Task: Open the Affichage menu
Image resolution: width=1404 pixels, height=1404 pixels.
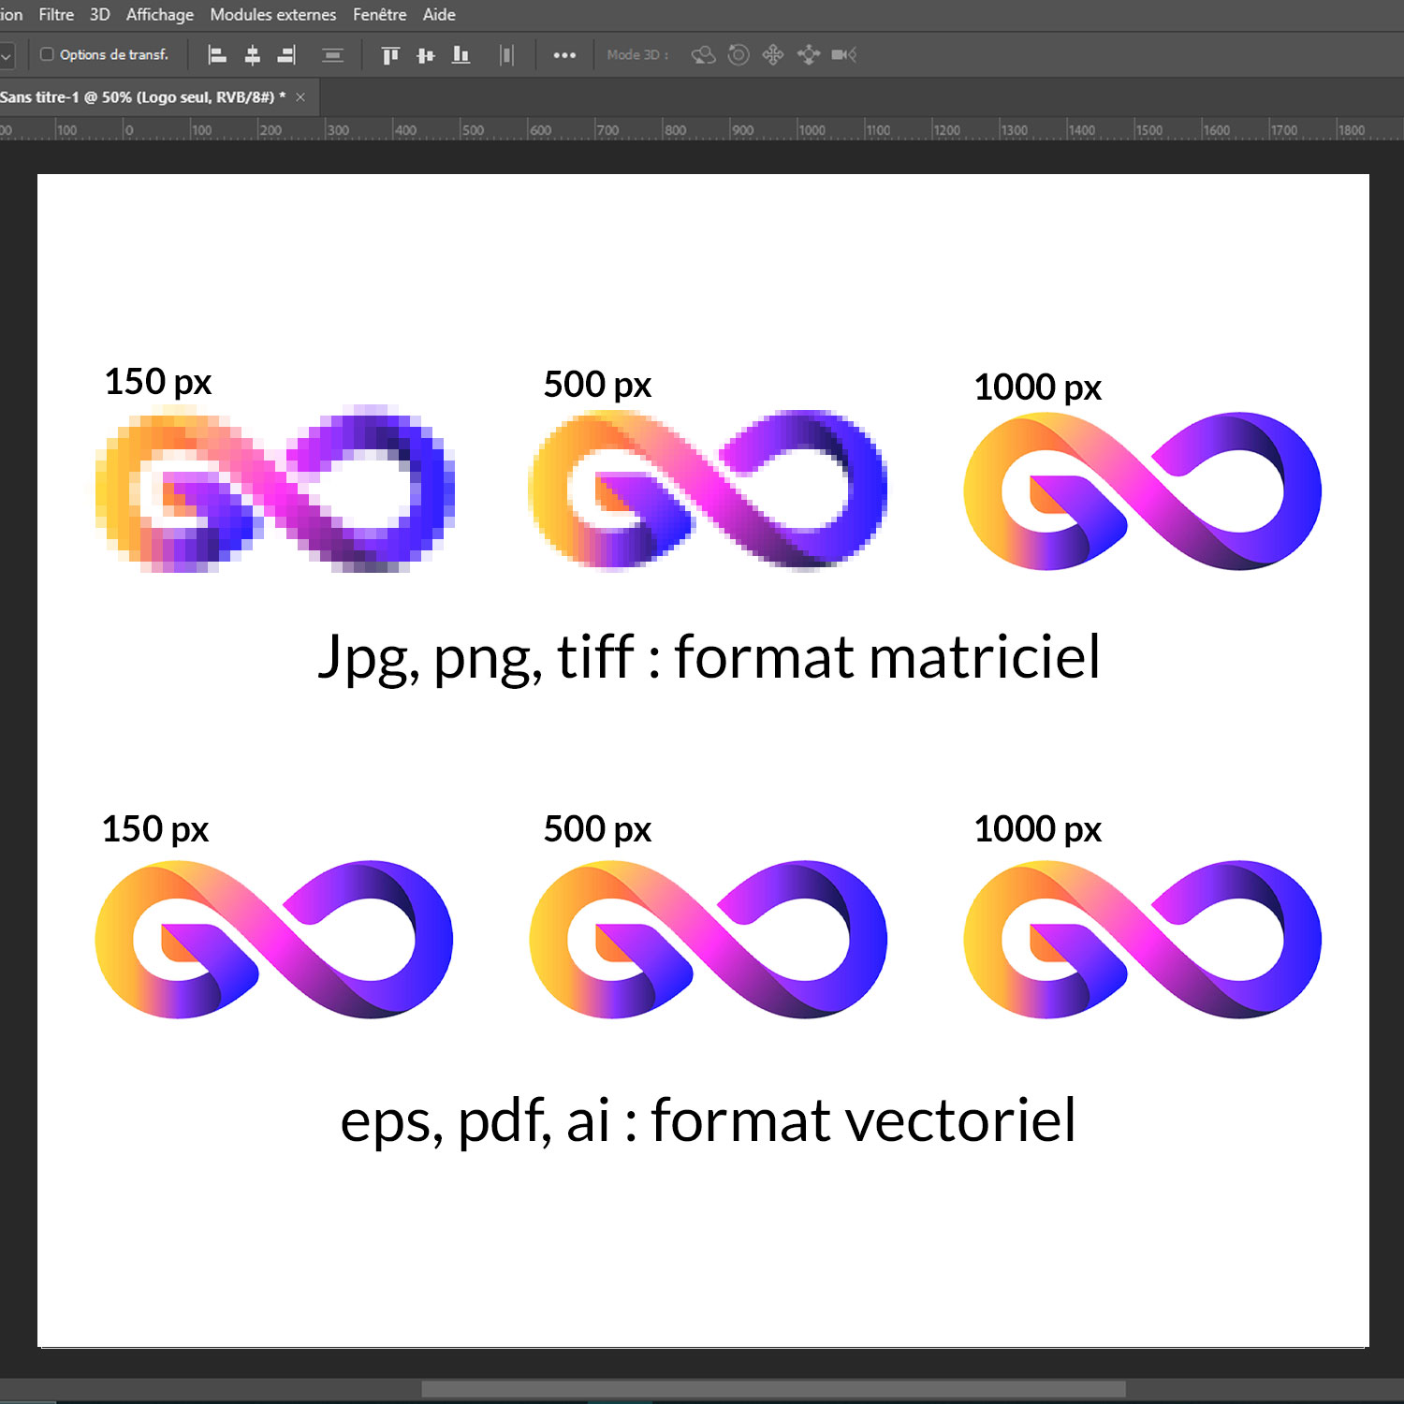Action: coord(160,15)
